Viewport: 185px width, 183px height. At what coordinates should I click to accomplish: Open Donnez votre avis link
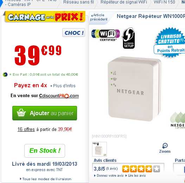click(109, 176)
